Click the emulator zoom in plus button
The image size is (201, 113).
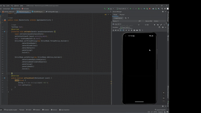pos(164,93)
